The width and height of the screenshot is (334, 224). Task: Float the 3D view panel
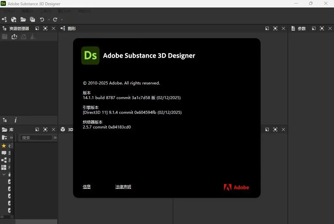tap(267, 129)
